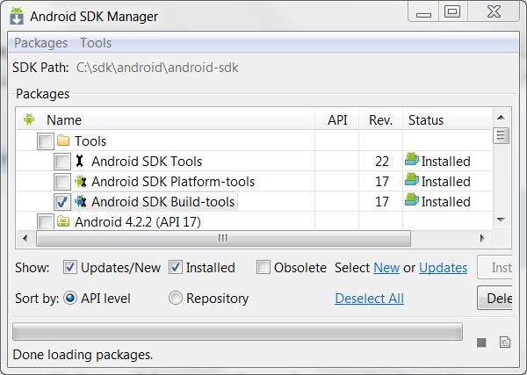This screenshot has width=527, height=375.
Task: Click revision 17 in the Build-tools row
Action: pyautogui.click(x=382, y=202)
